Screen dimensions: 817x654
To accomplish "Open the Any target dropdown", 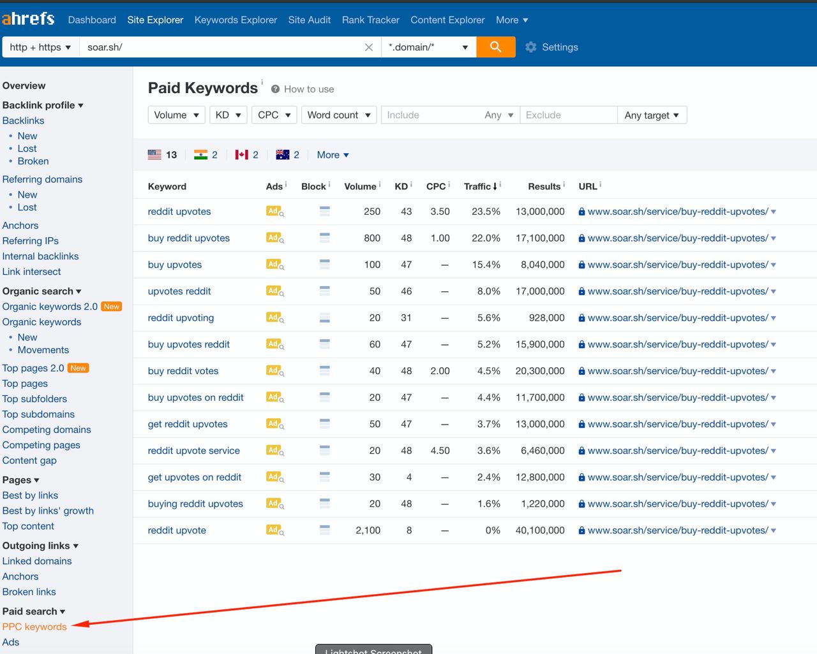I will 652,115.
